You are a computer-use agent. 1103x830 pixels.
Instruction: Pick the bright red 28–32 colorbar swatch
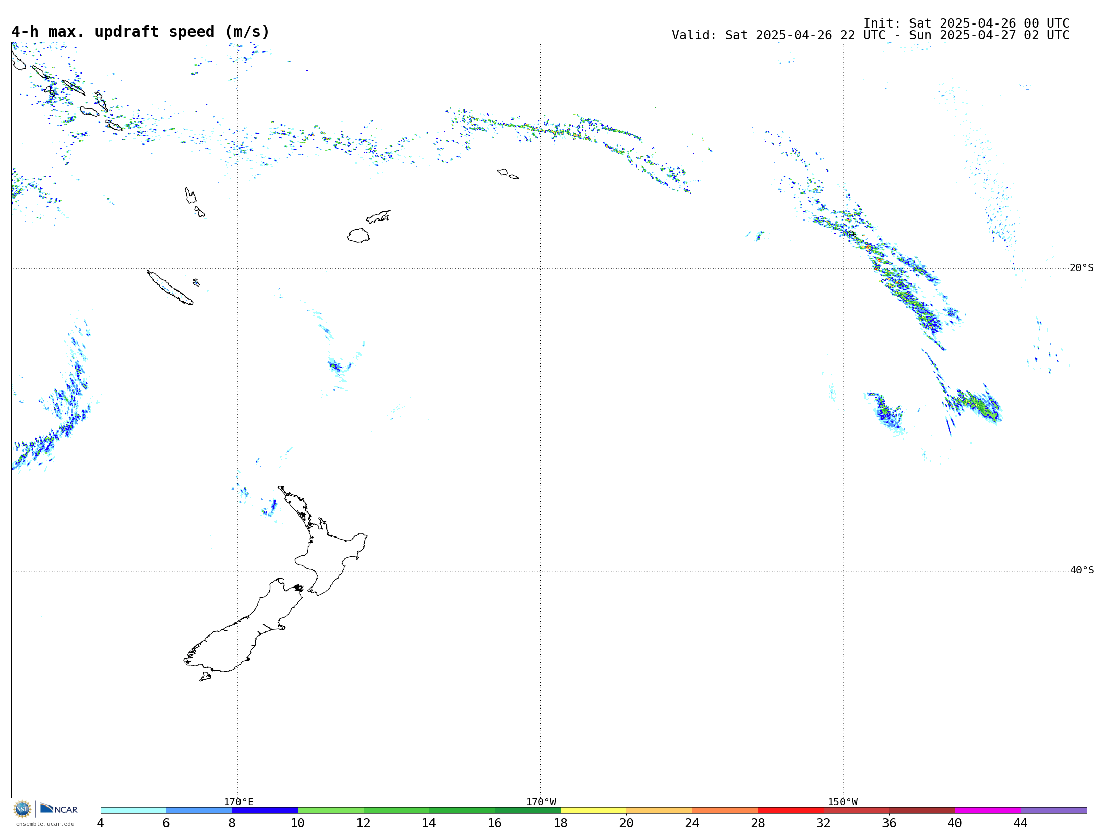click(790, 810)
